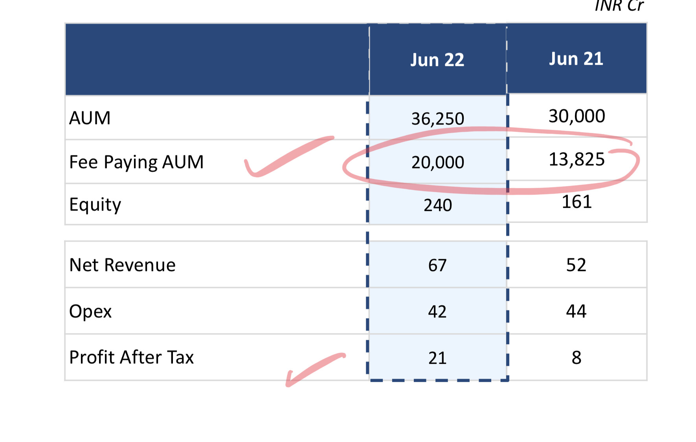Viewport: 696px width, 442px height.
Task: Click the 161 Equity value
Action: pos(577,202)
